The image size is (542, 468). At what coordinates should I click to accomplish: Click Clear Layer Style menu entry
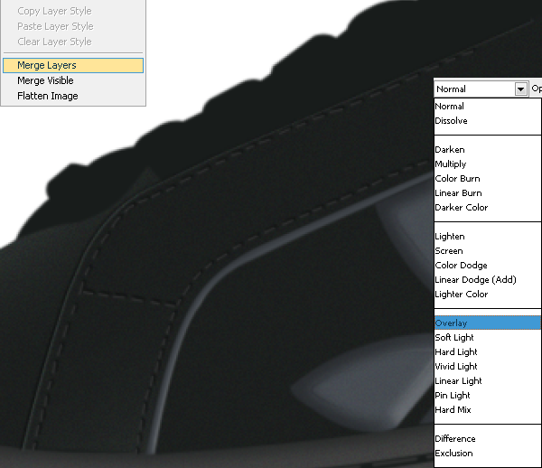coord(73,42)
